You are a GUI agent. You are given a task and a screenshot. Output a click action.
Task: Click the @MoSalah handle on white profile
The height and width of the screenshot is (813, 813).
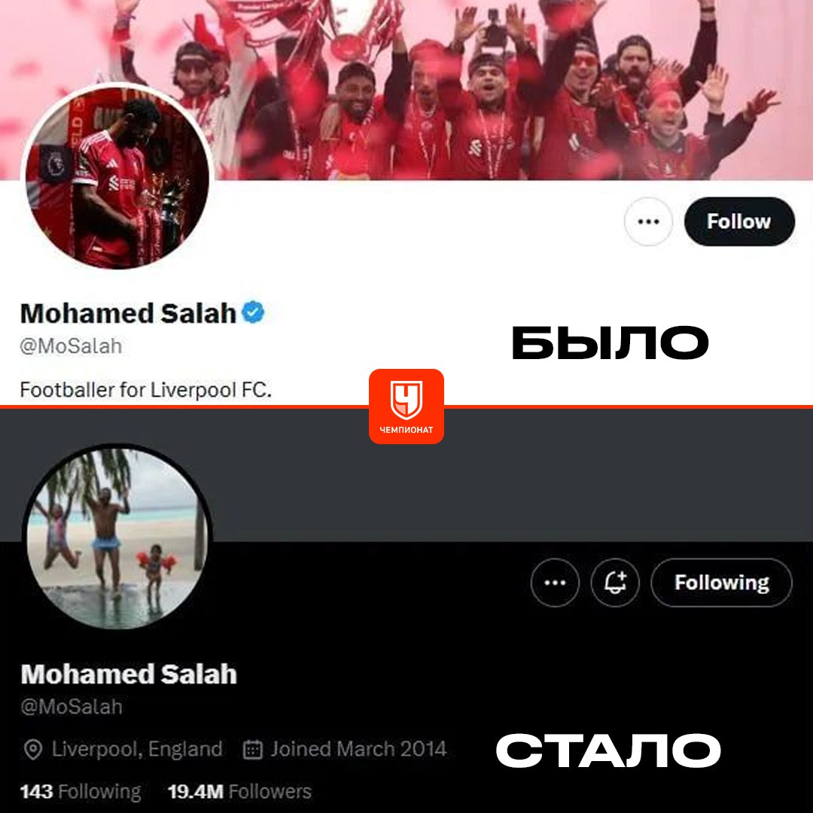(x=71, y=346)
